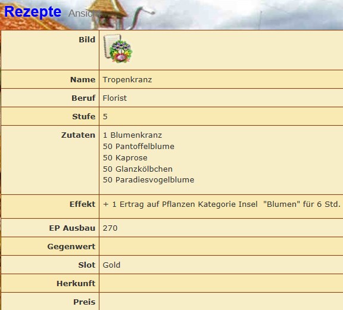The image size is (343, 310).
Task: Click the Herkunft row label
Action: click(x=76, y=284)
